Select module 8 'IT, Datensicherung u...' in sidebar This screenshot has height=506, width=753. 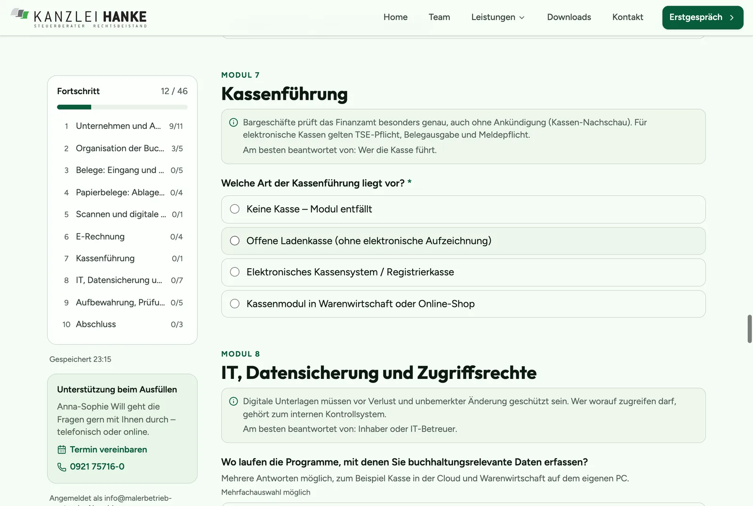(x=122, y=280)
